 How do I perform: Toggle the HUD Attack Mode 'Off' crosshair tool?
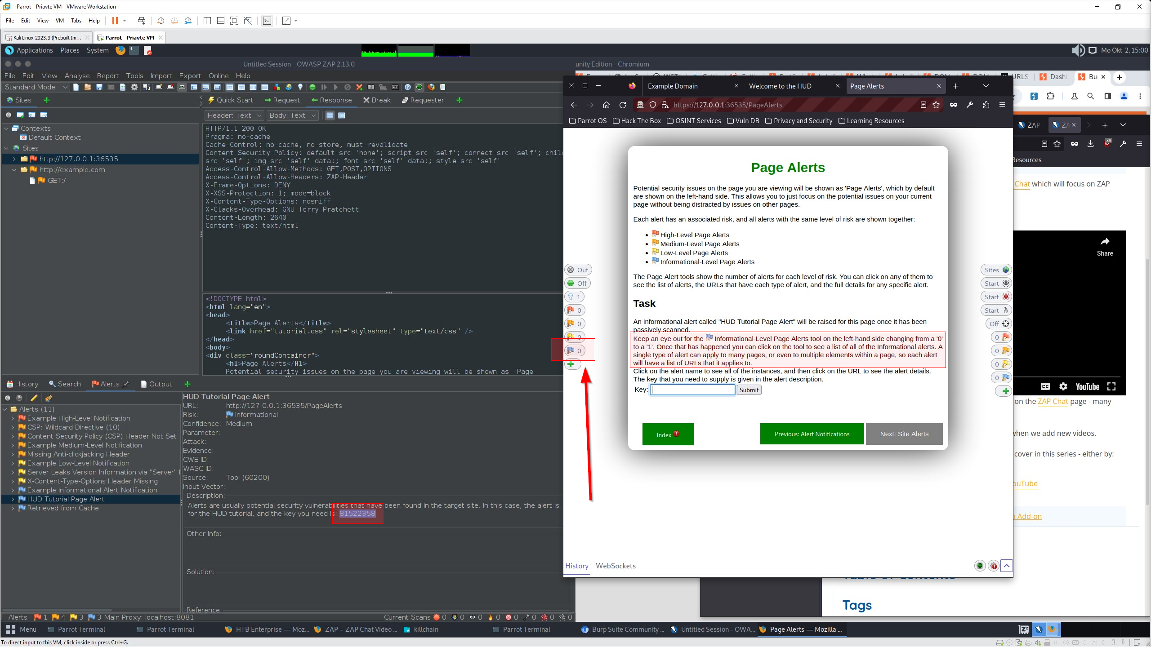point(999,324)
